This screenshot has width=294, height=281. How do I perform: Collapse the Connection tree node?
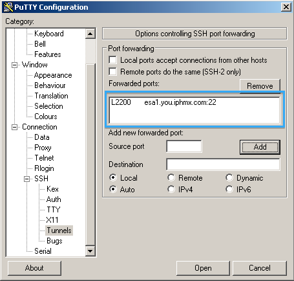coord(14,127)
